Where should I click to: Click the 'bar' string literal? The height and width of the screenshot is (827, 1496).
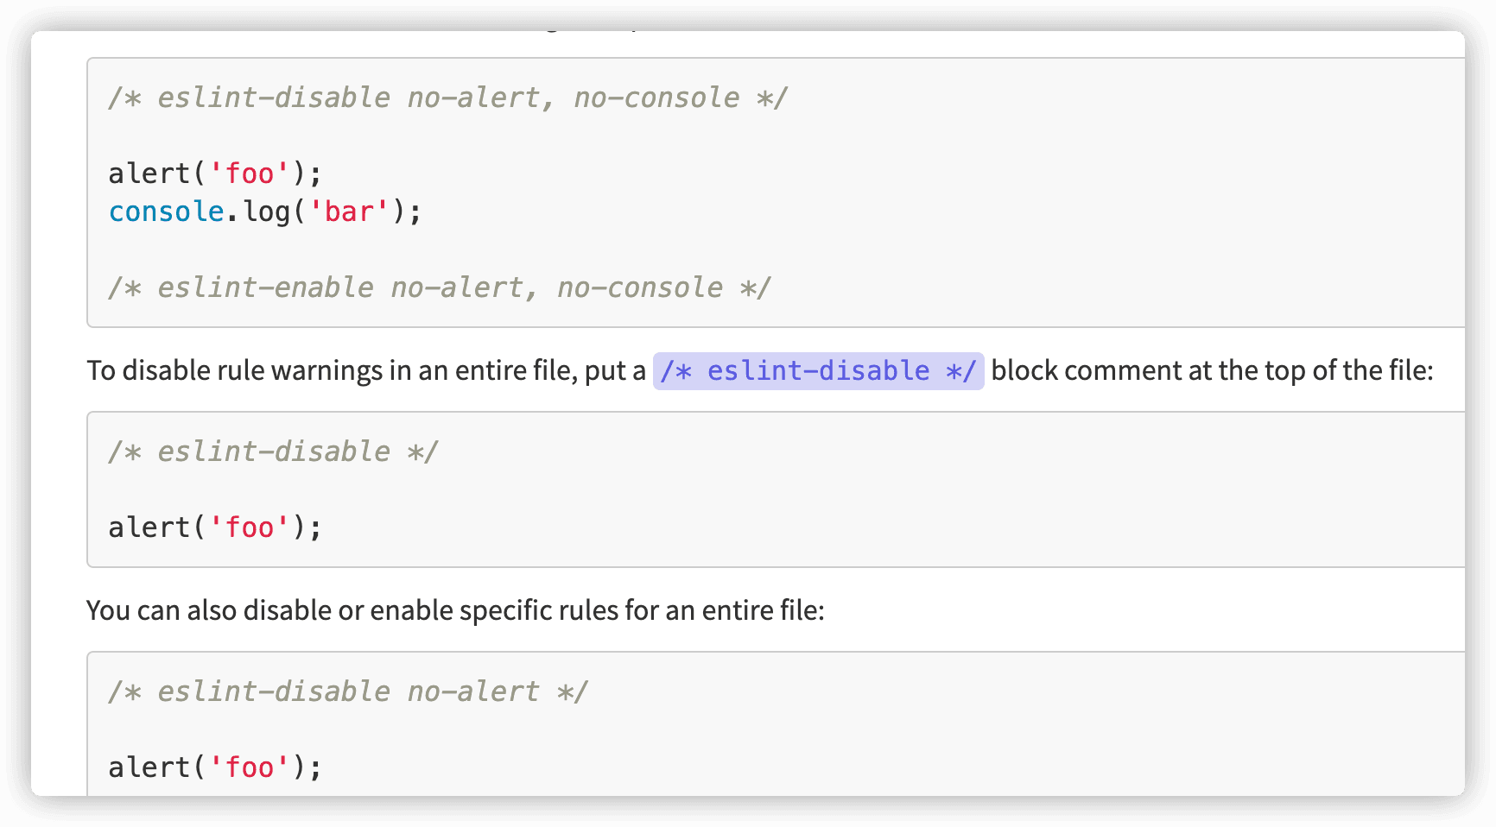click(349, 211)
